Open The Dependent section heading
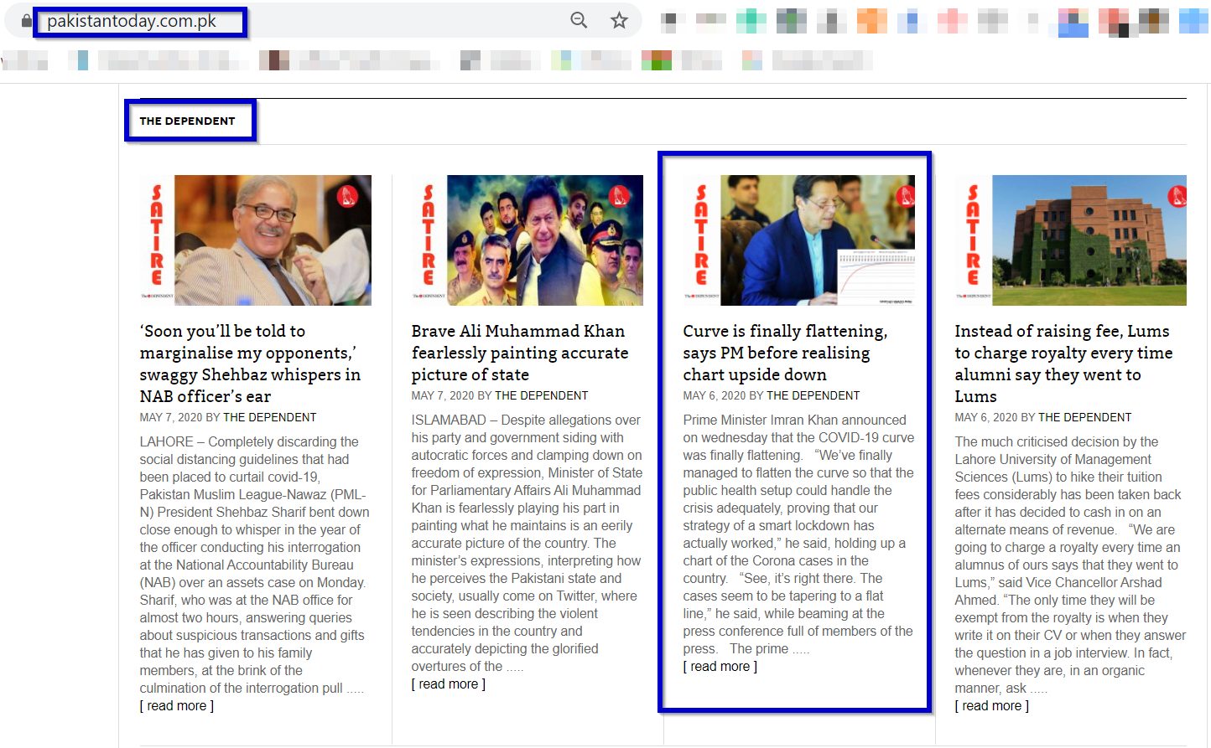 pyautogui.click(x=187, y=121)
